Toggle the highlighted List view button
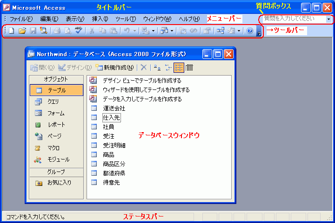The height and width of the screenshot is (223, 335). tap(179, 68)
